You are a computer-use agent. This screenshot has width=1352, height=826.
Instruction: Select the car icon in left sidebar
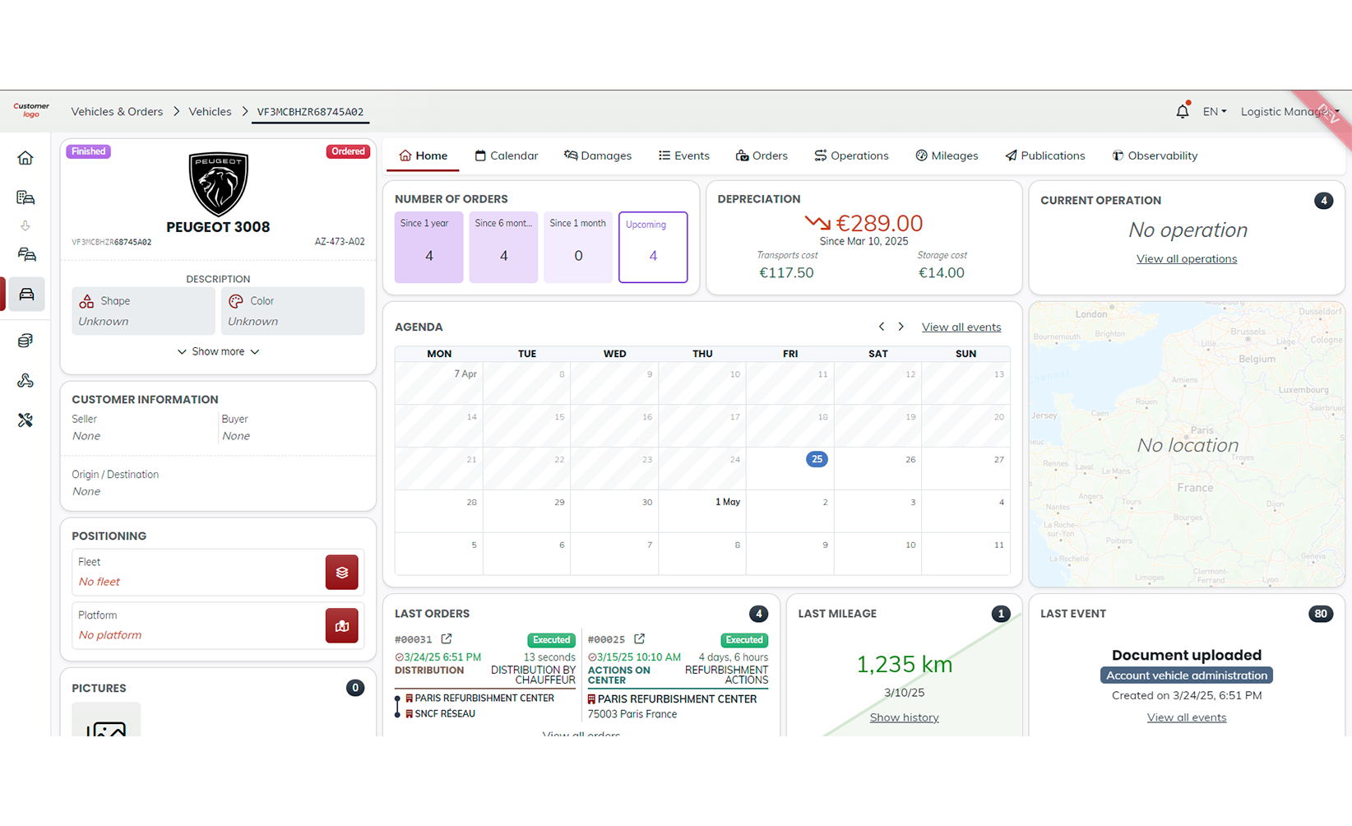click(x=26, y=295)
